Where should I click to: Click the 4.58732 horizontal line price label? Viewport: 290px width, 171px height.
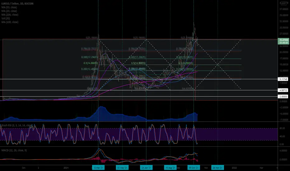point(283,90)
